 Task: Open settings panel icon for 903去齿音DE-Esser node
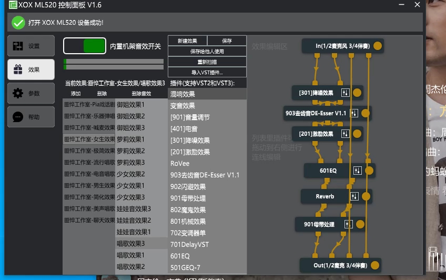coord(354,113)
